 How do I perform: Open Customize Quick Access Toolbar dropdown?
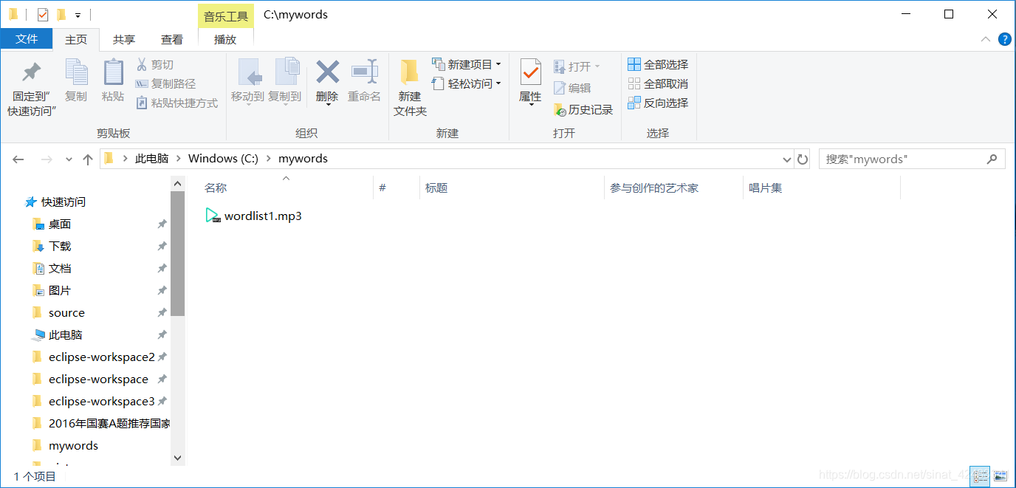click(78, 15)
